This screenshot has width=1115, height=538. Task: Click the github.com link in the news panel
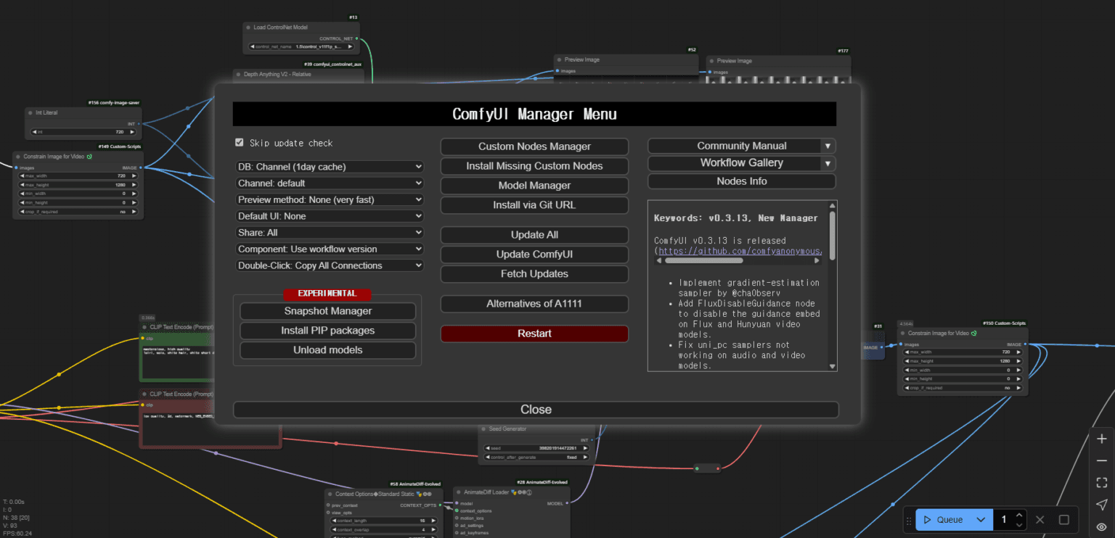(x=740, y=251)
